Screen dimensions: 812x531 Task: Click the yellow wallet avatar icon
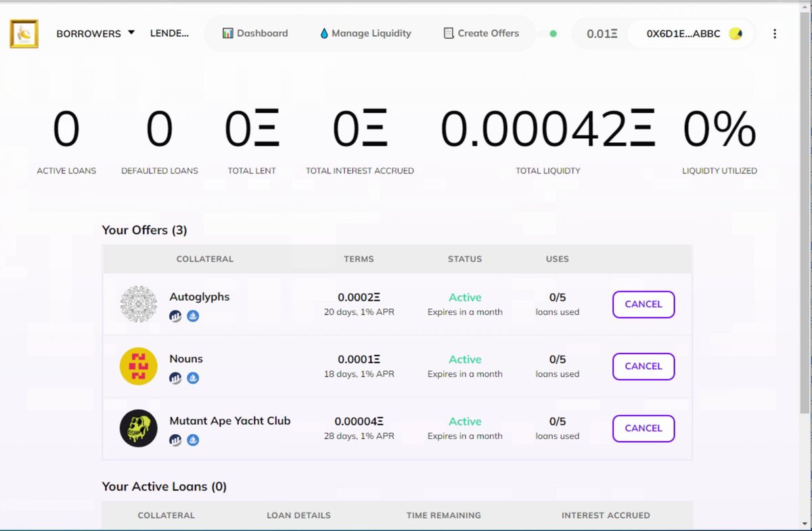736,33
